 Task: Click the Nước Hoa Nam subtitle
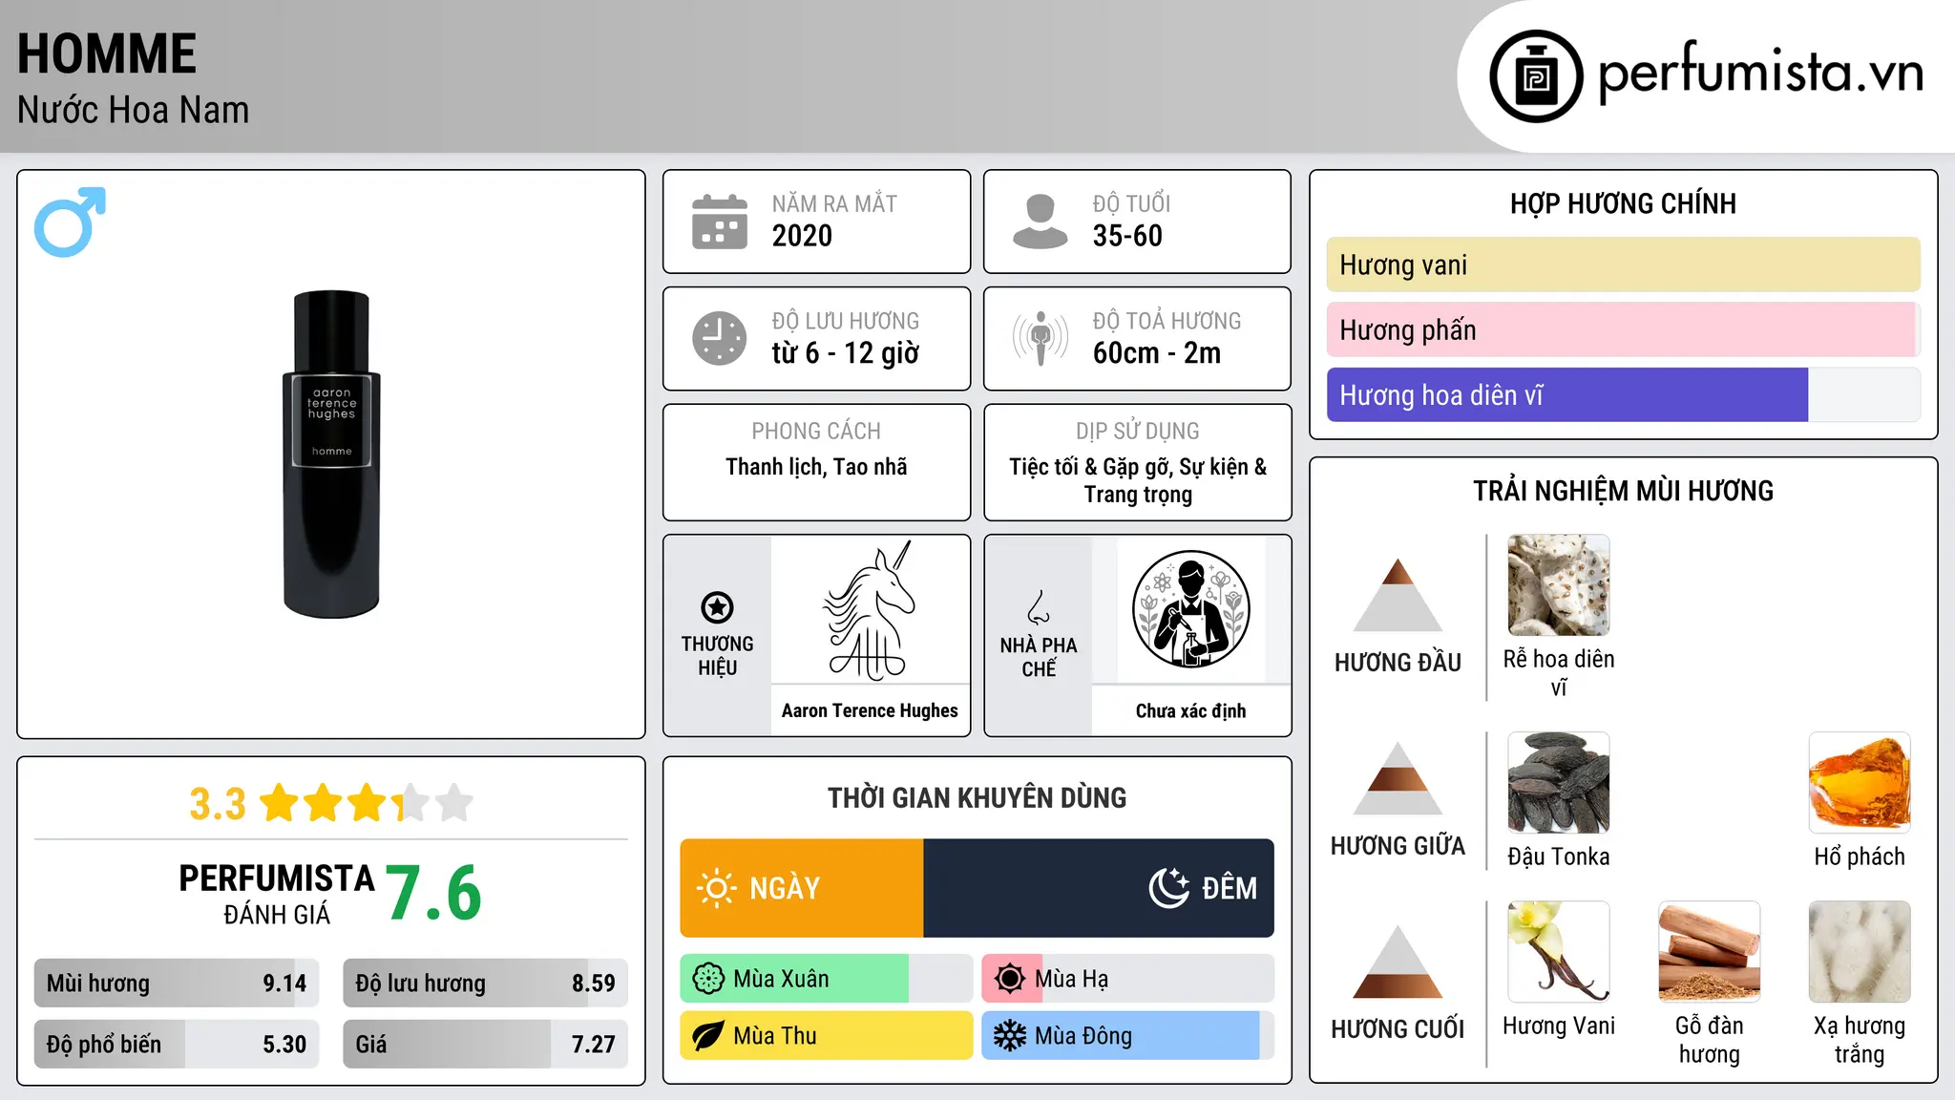click(x=133, y=110)
